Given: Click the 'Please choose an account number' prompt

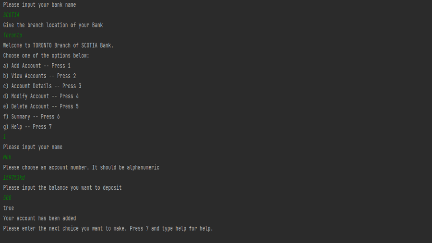Looking at the screenshot, I should coord(81,168).
